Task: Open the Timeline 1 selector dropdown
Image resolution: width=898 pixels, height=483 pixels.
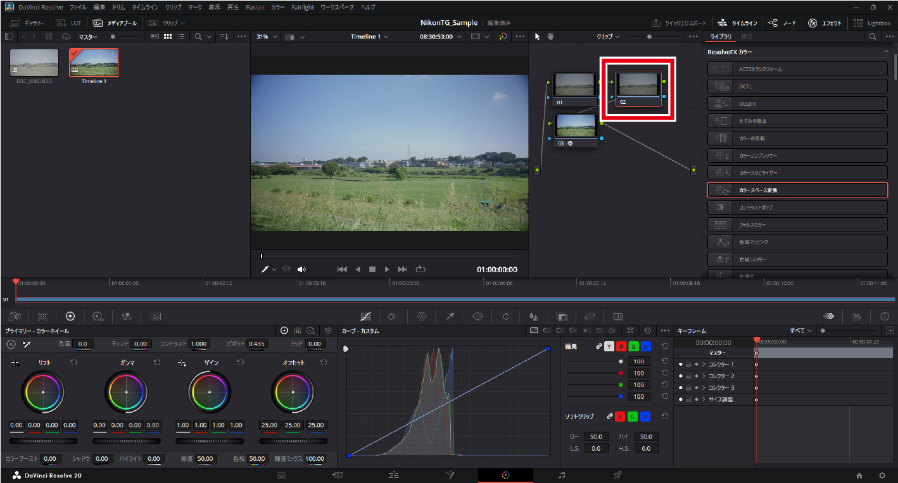Action: (369, 37)
